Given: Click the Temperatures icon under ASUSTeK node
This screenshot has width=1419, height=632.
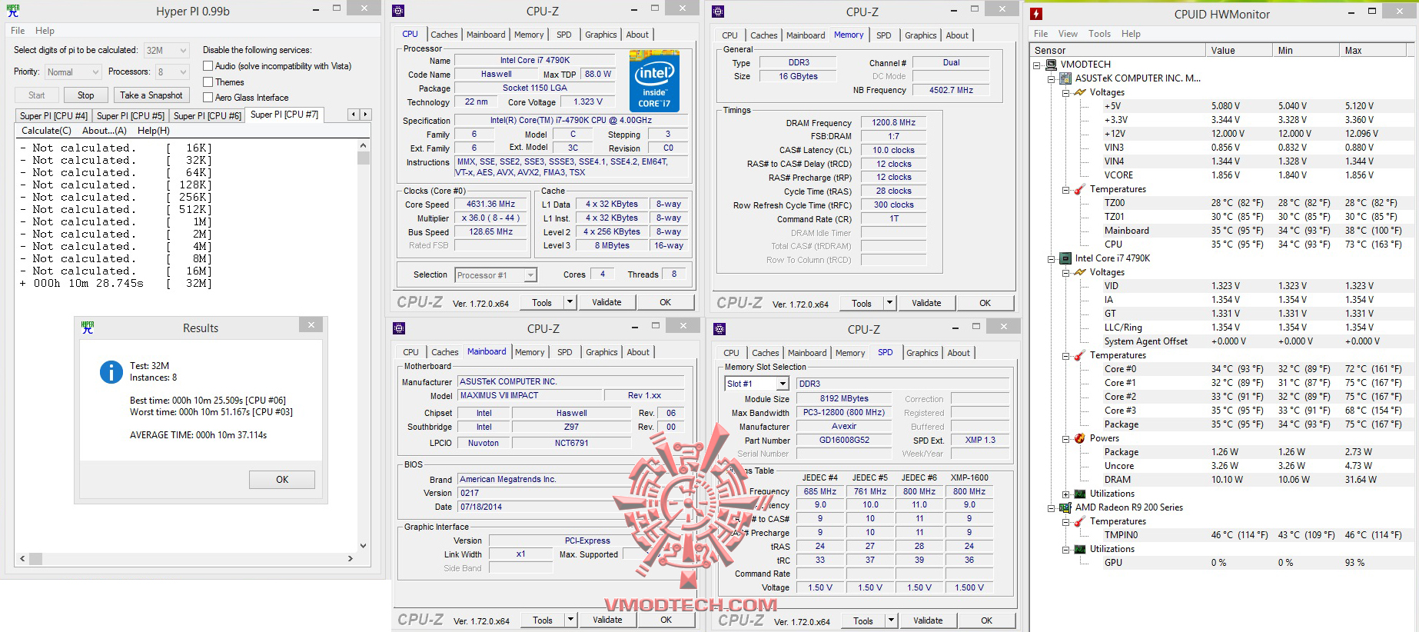Looking at the screenshot, I should 1080,189.
